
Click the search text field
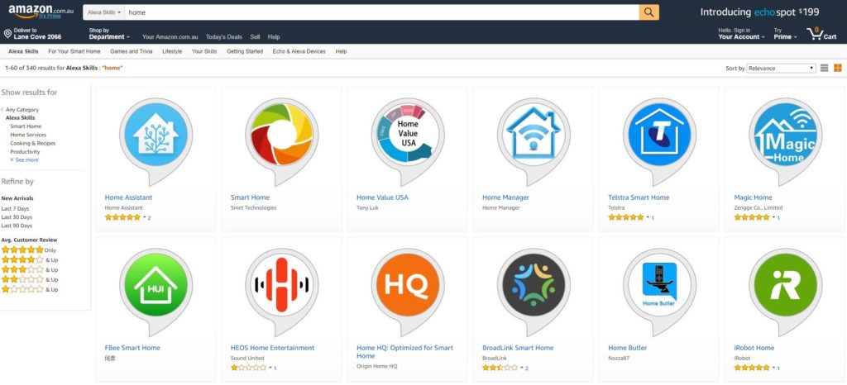(382, 12)
